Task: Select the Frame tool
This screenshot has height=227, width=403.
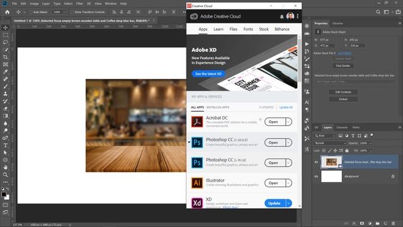Action: [x=6, y=64]
